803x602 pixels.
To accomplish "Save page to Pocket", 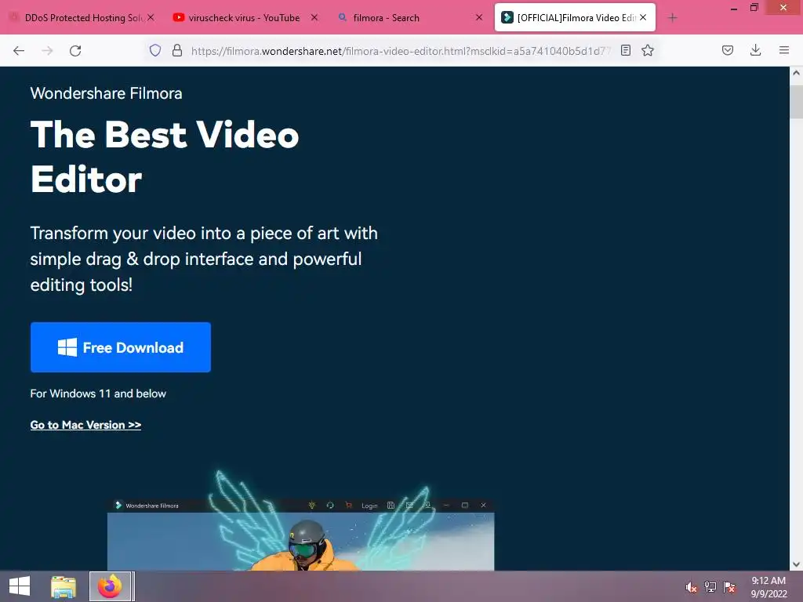I will point(727,50).
